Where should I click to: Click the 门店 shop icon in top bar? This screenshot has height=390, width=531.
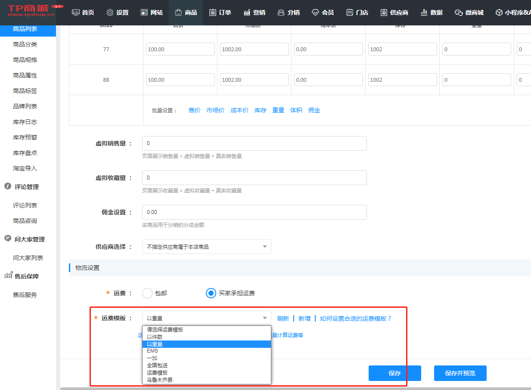tap(350, 12)
